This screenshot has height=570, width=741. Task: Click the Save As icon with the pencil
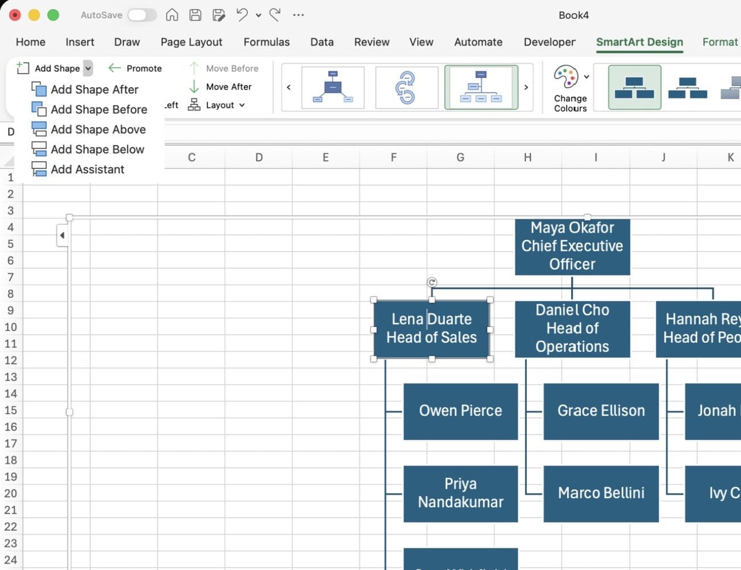click(218, 15)
